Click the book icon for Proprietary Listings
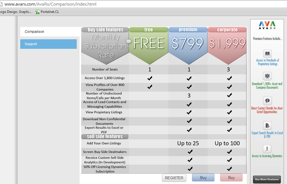 [267, 54]
